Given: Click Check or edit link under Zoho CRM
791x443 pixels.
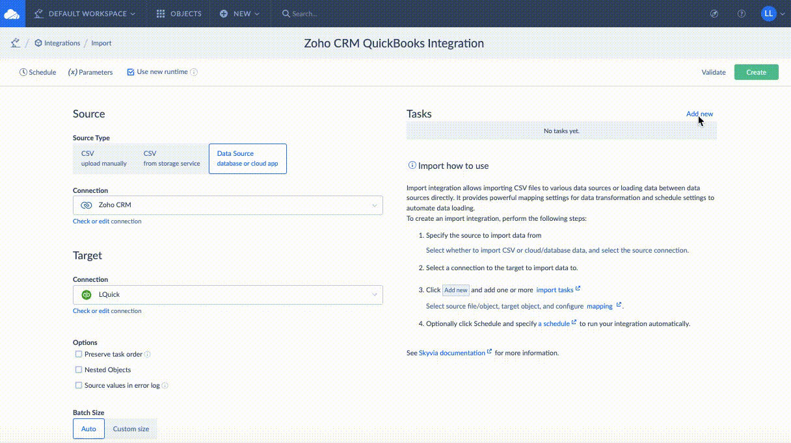Looking at the screenshot, I should click(91, 221).
